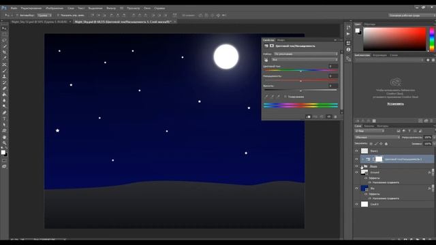Clip adjustment to layer icon in Properties
This screenshot has height=245, width=436.
309,117
